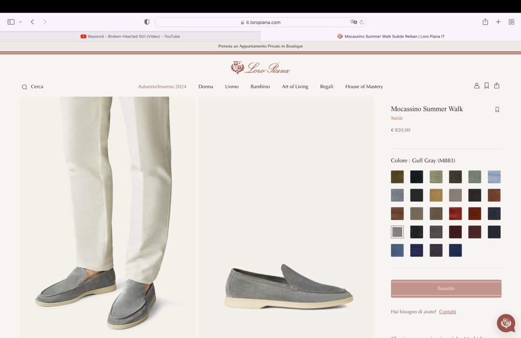The image size is (521, 338).
Task: Switch to the Beyoncé YouTube tab
Action: [130, 37]
